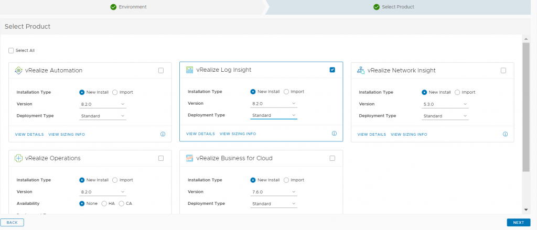This screenshot has width=537, height=230.
Task: Uncheck the vRealize Log Insight checkbox
Action: [332, 70]
